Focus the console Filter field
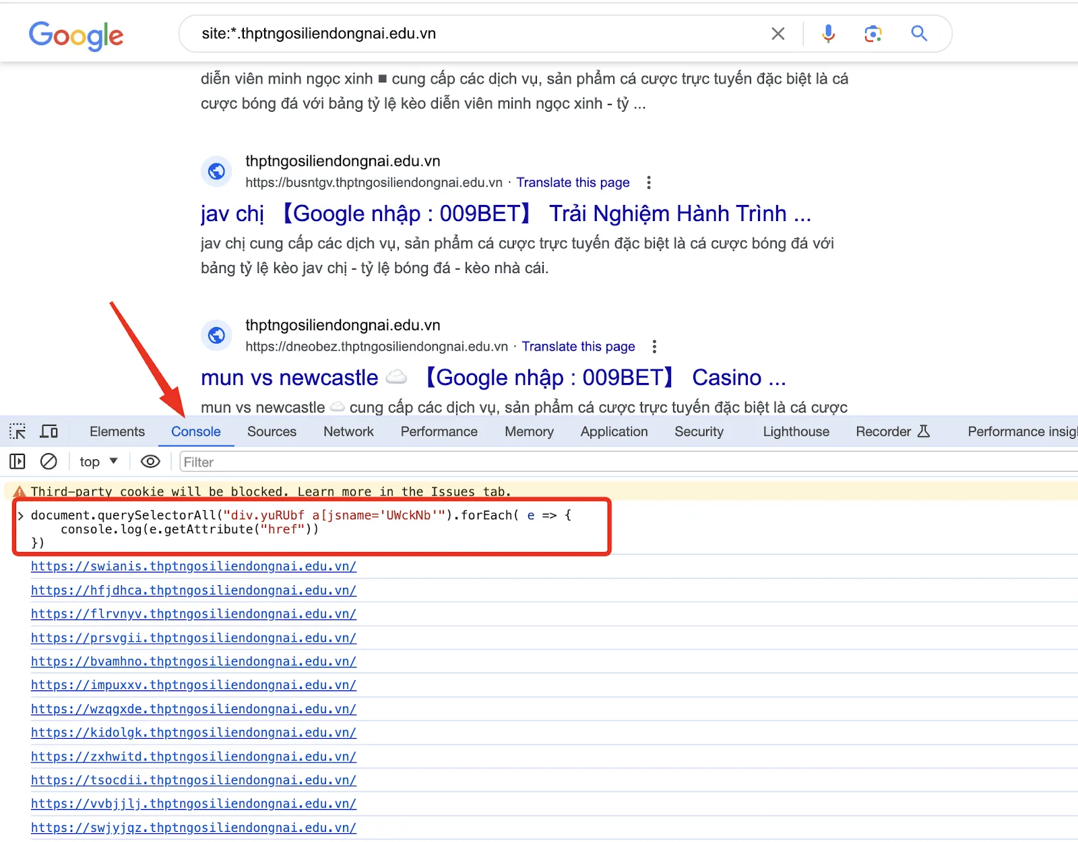This screenshot has height=842, width=1078. [629, 462]
